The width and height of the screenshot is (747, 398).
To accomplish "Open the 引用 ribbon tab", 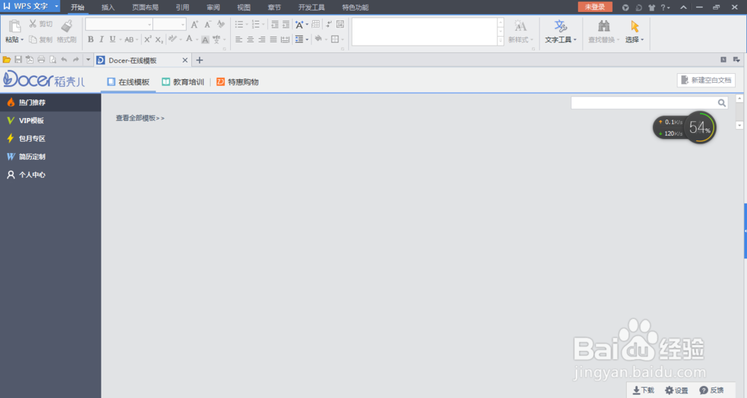I will tap(182, 7).
